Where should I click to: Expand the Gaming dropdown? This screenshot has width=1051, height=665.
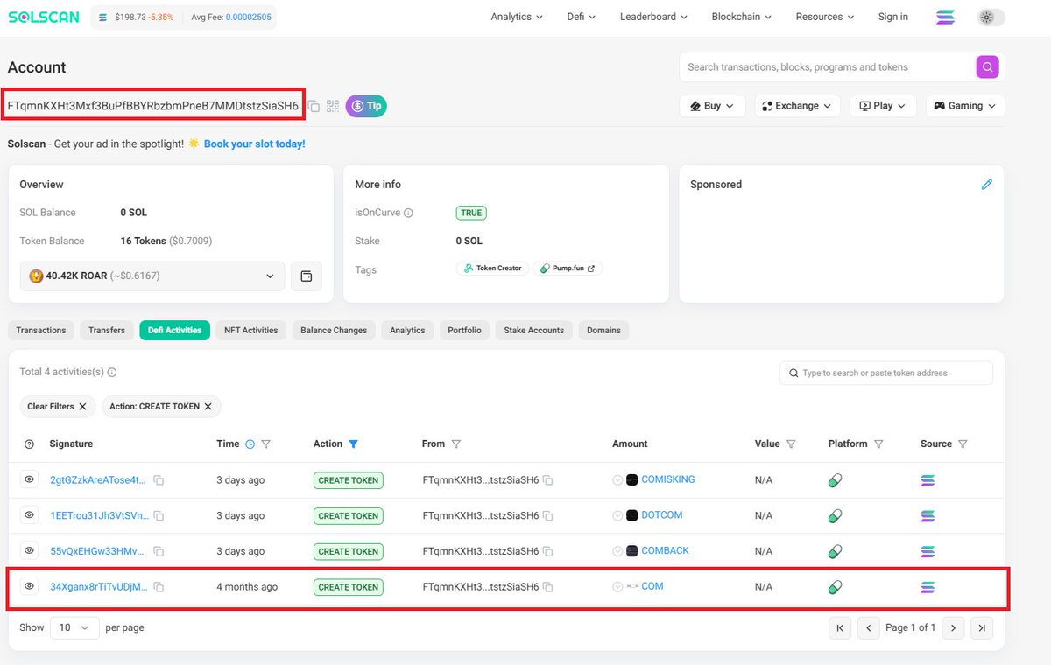[x=965, y=106]
